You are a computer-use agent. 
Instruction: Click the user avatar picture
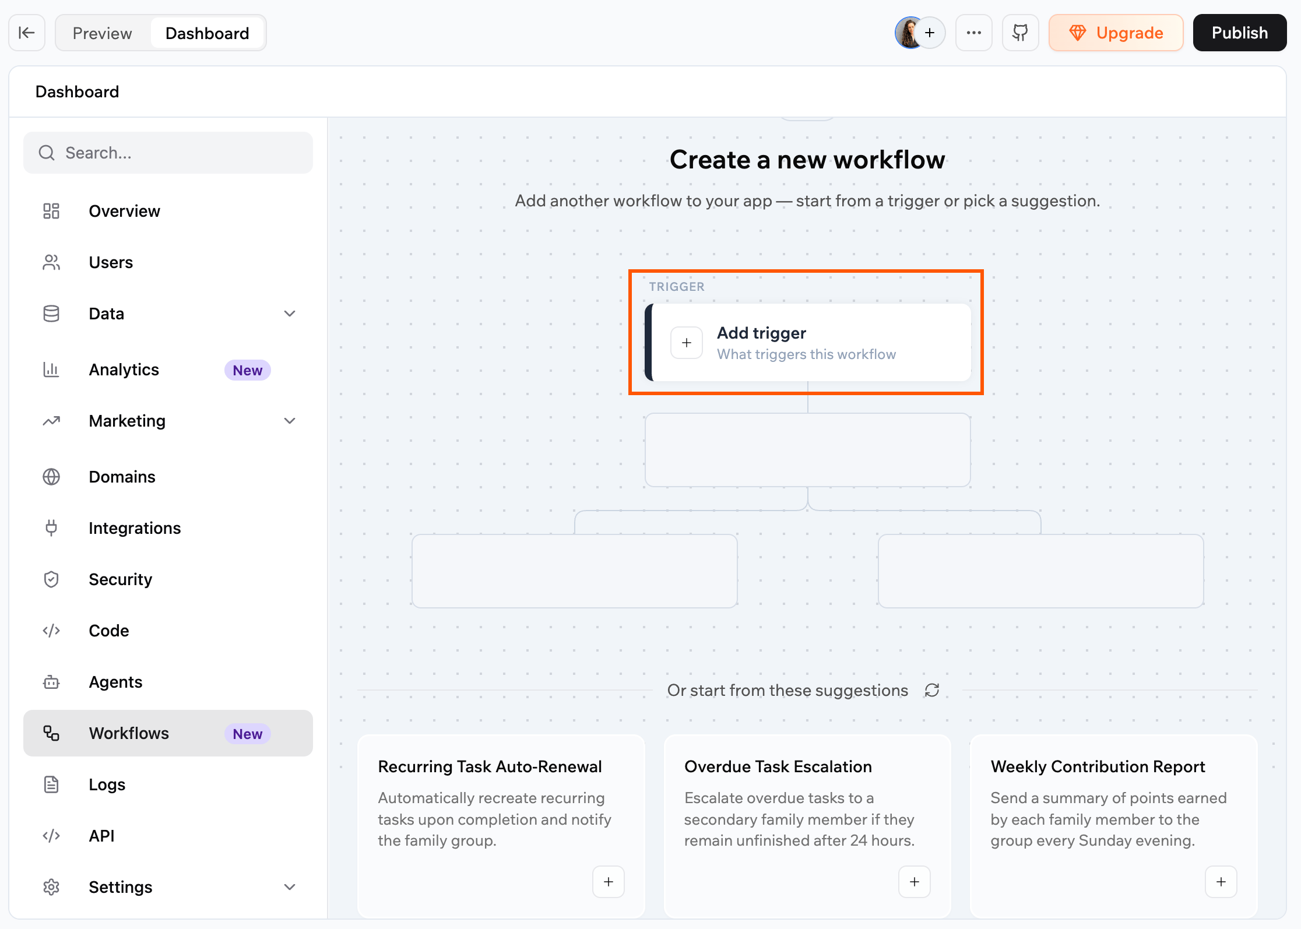click(x=908, y=33)
